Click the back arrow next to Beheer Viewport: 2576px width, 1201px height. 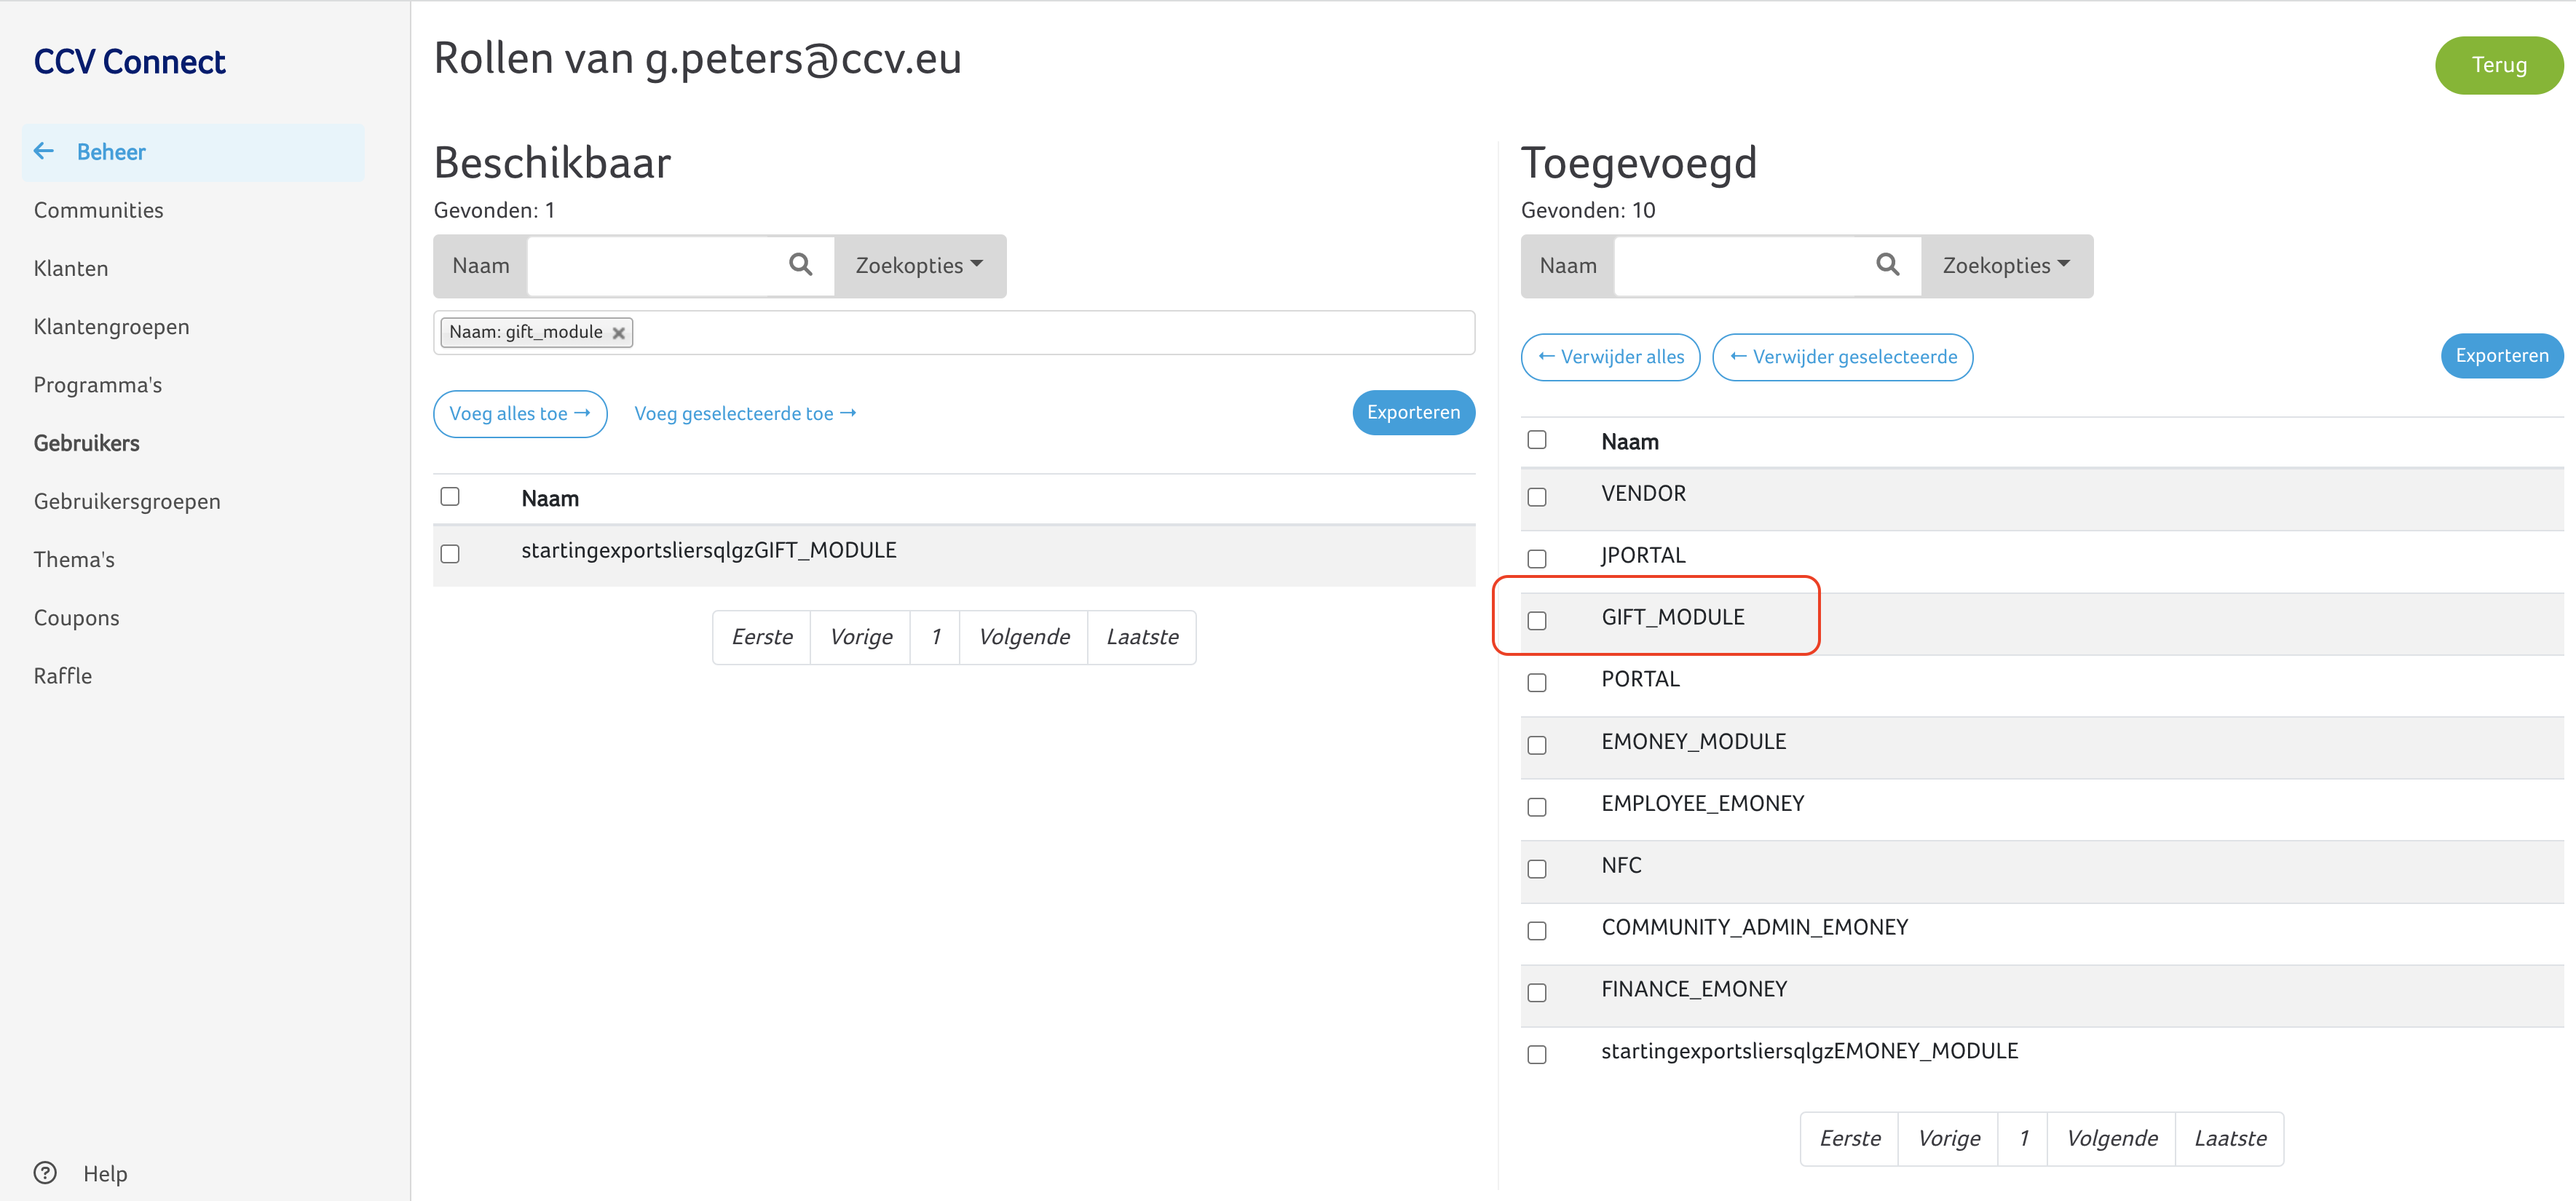44,151
